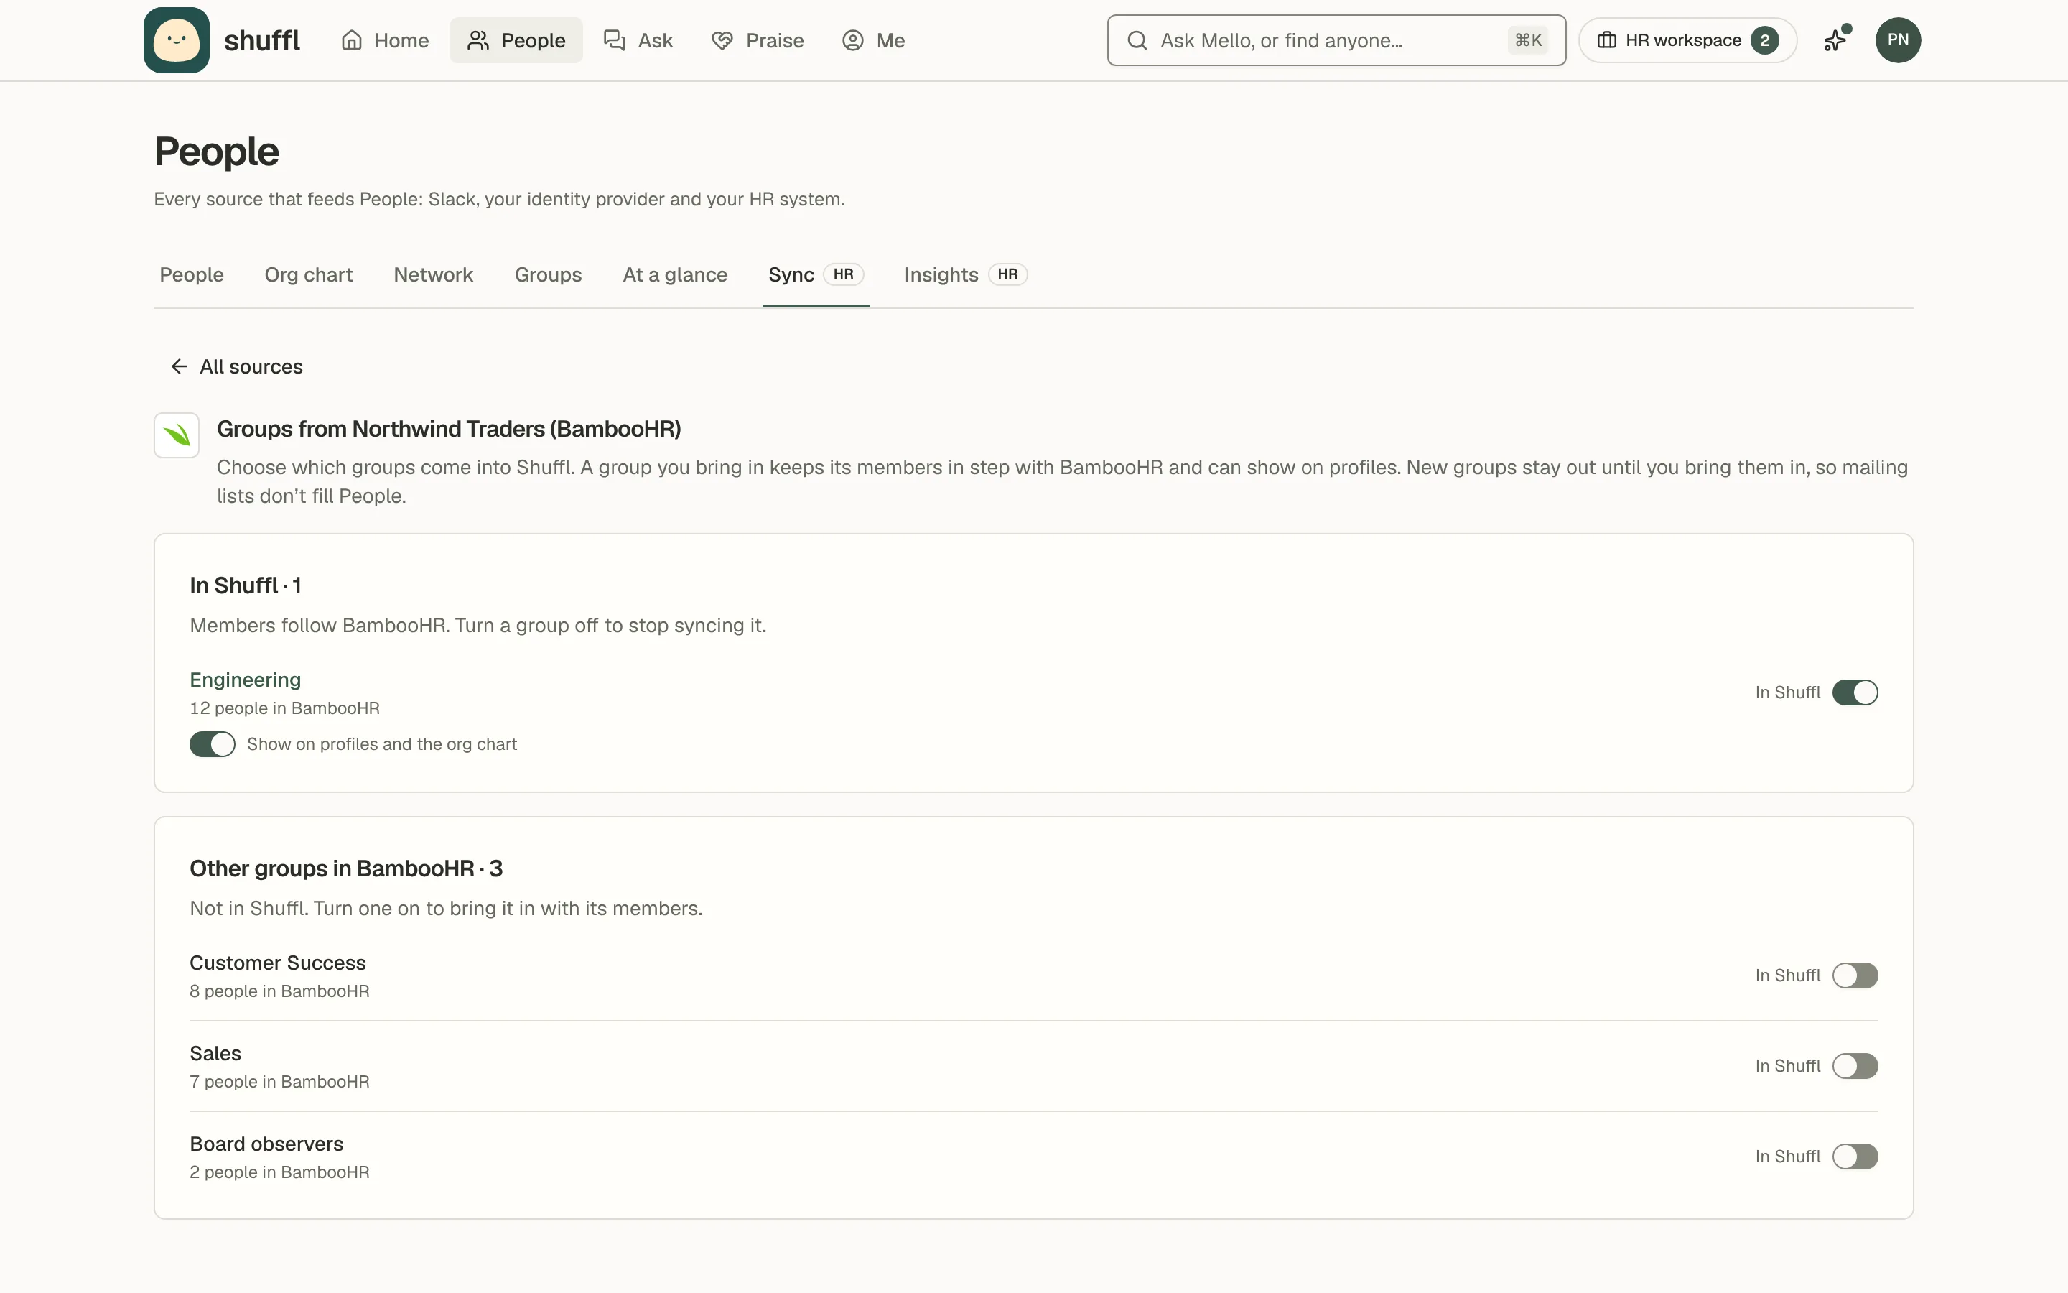
Task: Turn off Engineering In Shuffl toggle
Action: (1854, 692)
